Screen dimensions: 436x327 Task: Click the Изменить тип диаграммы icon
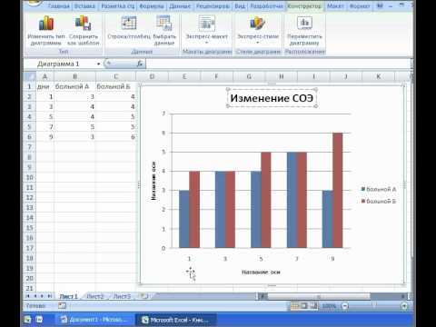(46, 24)
